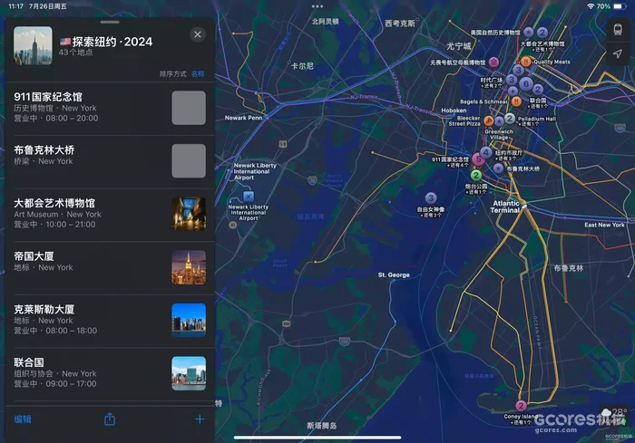Screen dimensions: 635x443
Task: Tap the star pin for 美国自然历史博物馆
Action: point(528,33)
